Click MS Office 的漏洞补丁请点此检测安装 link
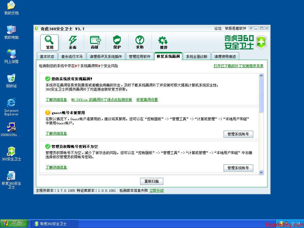The height and width of the screenshot is (228, 304). pyautogui.click(x=102, y=100)
